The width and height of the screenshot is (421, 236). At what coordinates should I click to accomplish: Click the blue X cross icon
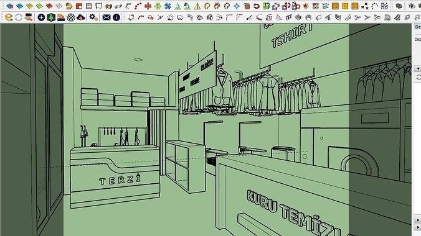pos(168,6)
